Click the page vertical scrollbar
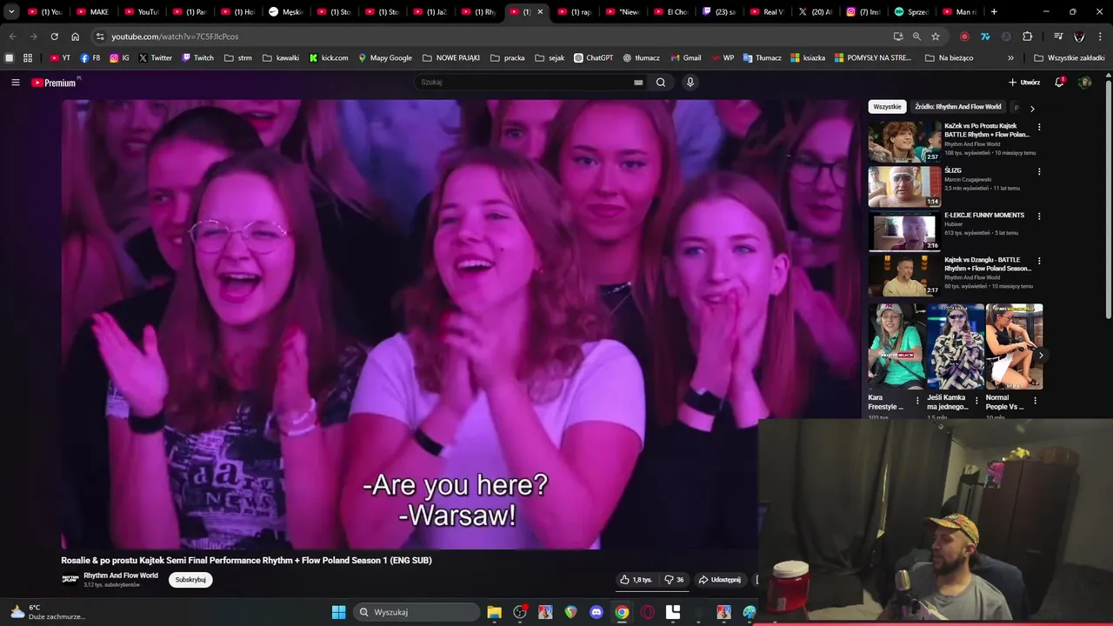The height and width of the screenshot is (626, 1113). point(1108,199)
